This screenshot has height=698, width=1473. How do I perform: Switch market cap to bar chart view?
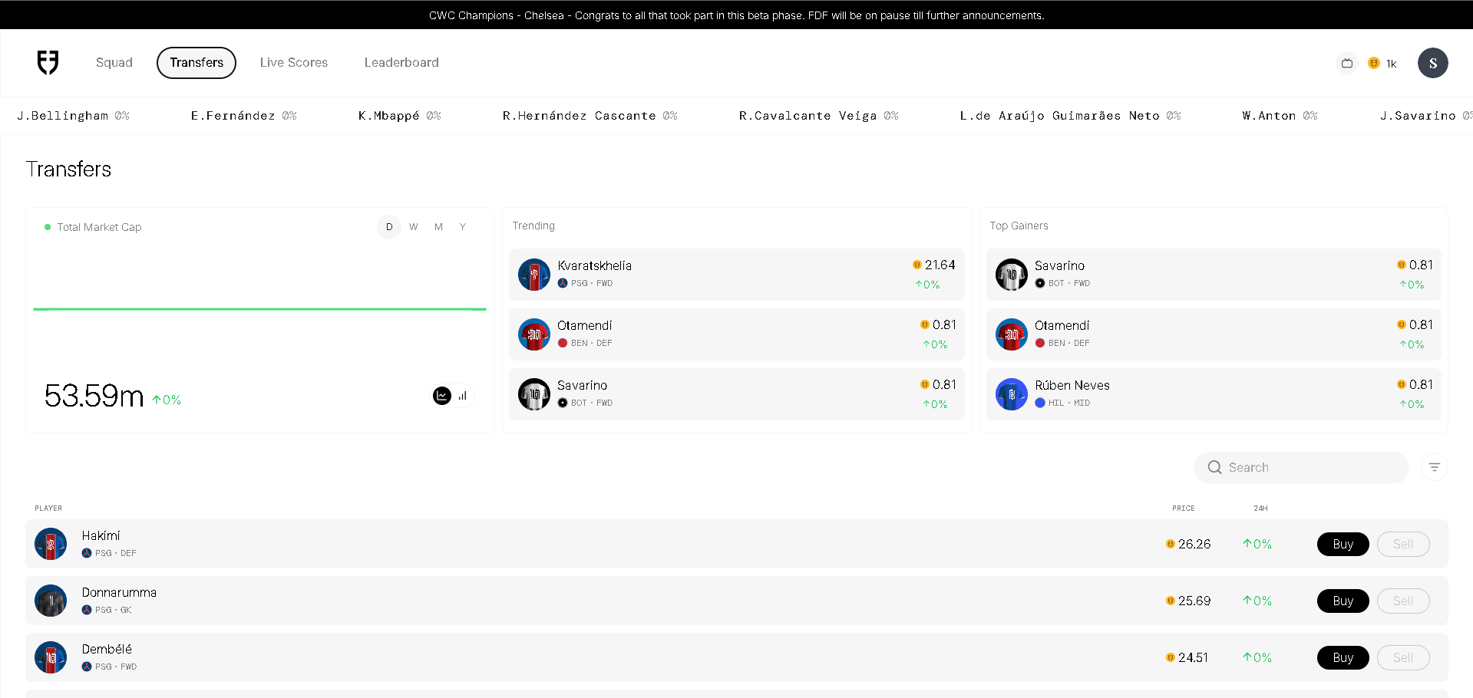[463, 396]
